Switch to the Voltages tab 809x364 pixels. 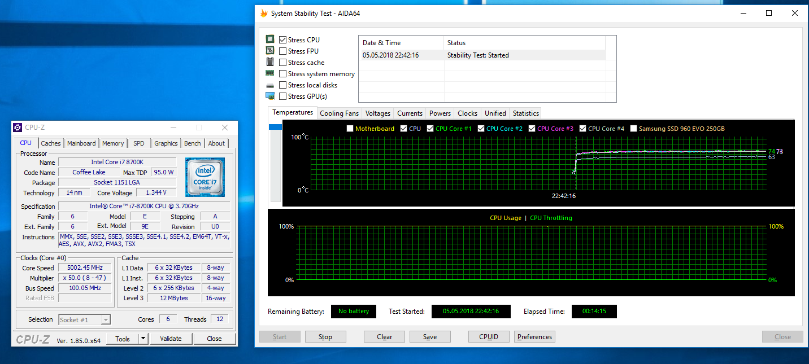377,113
